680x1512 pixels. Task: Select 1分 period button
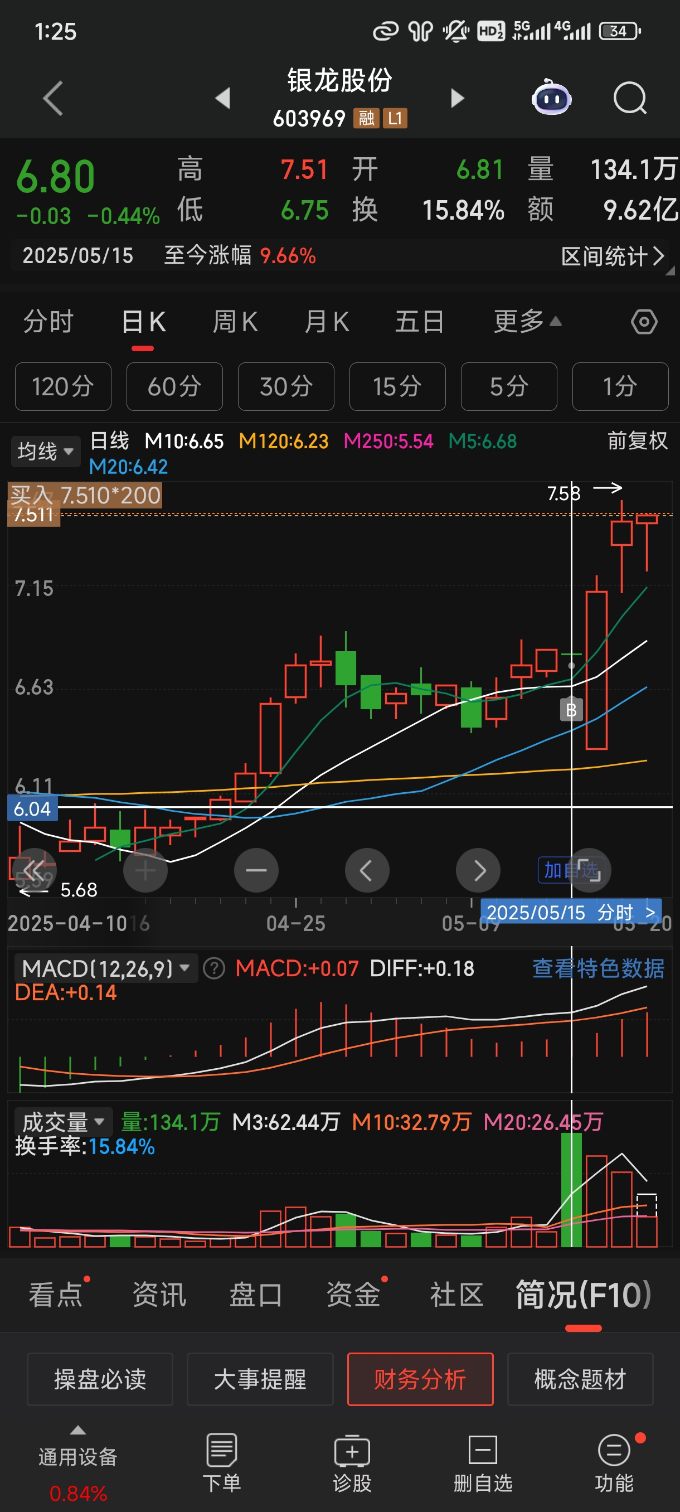coord(620,387)
